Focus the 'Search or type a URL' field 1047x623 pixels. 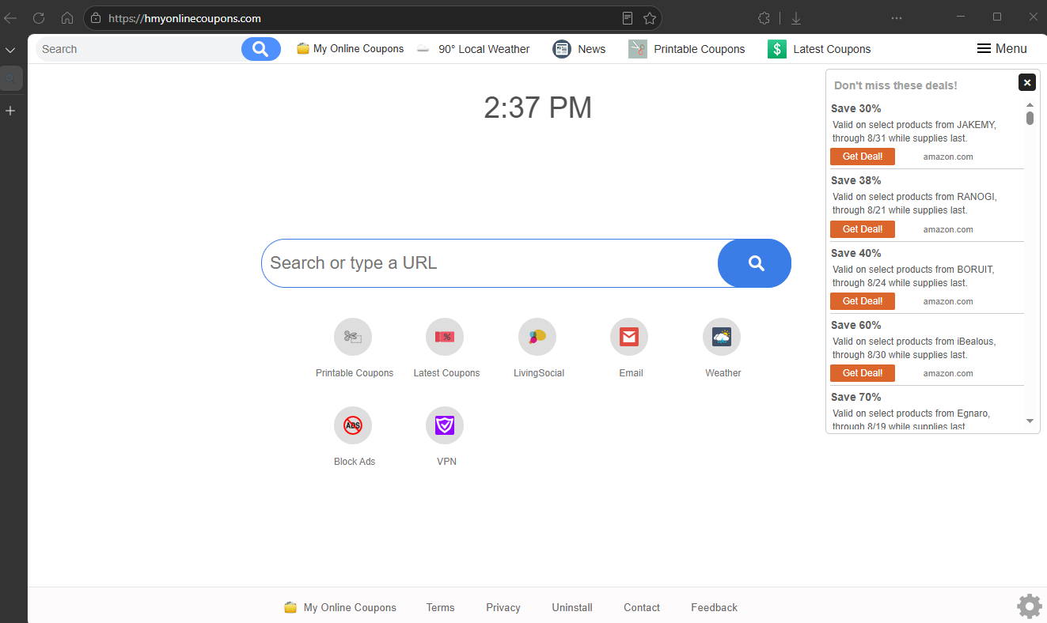tap(491, 263)
